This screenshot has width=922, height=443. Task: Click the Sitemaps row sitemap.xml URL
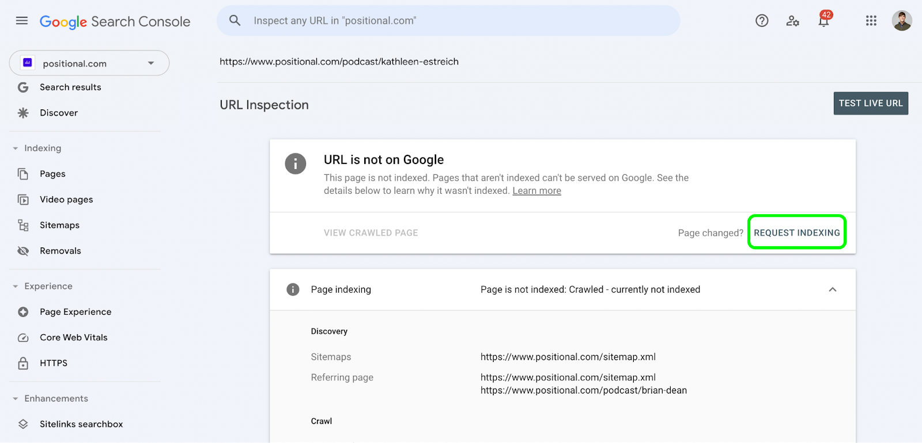(568, 357)
